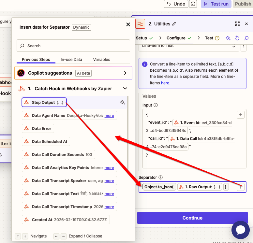Switch to In-use Data tab
253x243 pixels.
coord(71,60)
